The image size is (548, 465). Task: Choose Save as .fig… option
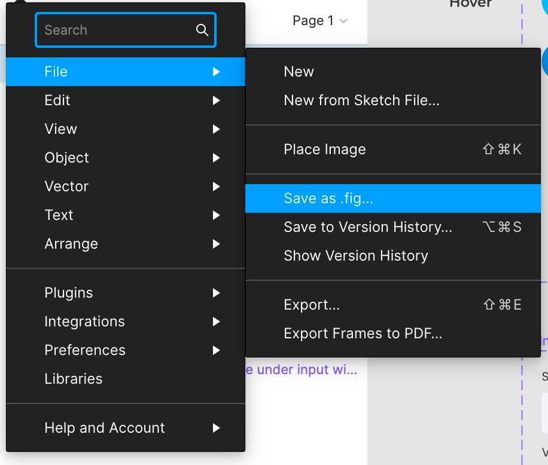pyautogui.click(x=393, y=198)
